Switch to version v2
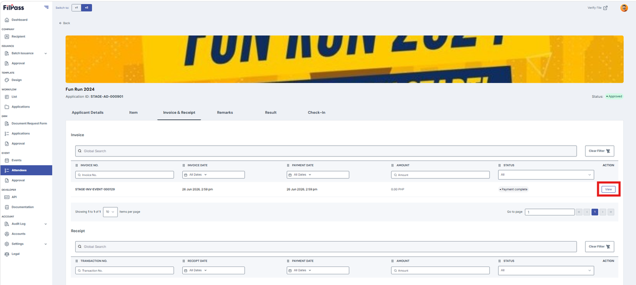The height and width of the screenshot is (285, 636). [86, 8]
